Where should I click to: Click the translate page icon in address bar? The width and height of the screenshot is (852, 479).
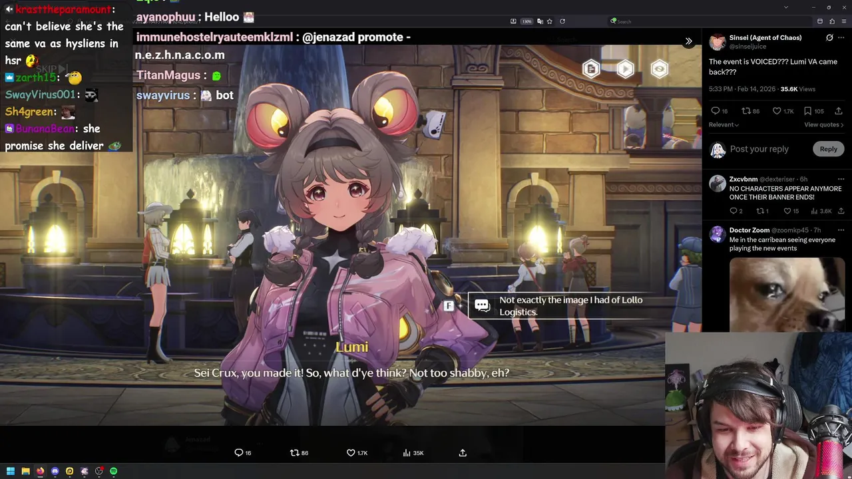(x=540, y=21)
